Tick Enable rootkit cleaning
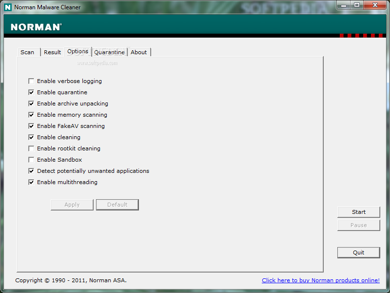 [x=31, y=148]
